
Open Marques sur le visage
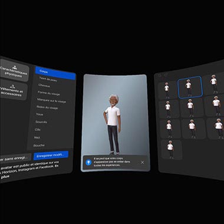point(51,100)
